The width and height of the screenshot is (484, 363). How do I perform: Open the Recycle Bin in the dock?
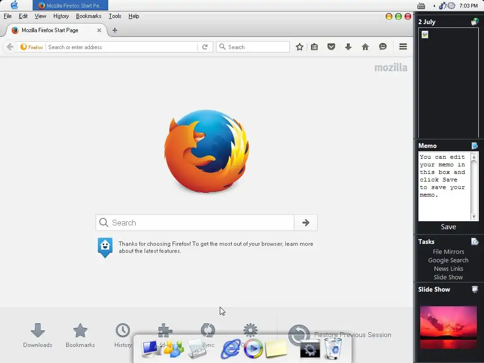(x=333, y=348)
